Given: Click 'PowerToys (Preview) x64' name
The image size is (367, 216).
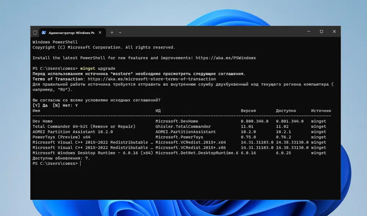Looking at the screenshot, I should [x=61, y=137].
